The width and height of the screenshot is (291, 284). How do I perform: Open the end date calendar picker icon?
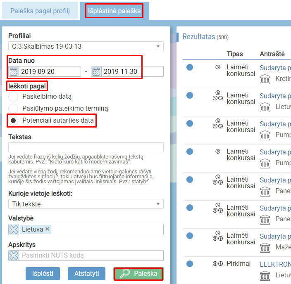pos(96,71)
